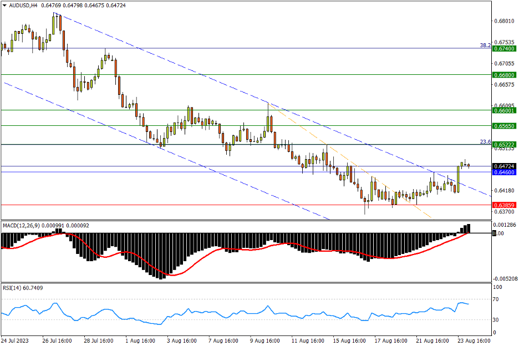
Task: Click the 24 Jul 2023 date label
Action: click(x=15, y=339)
